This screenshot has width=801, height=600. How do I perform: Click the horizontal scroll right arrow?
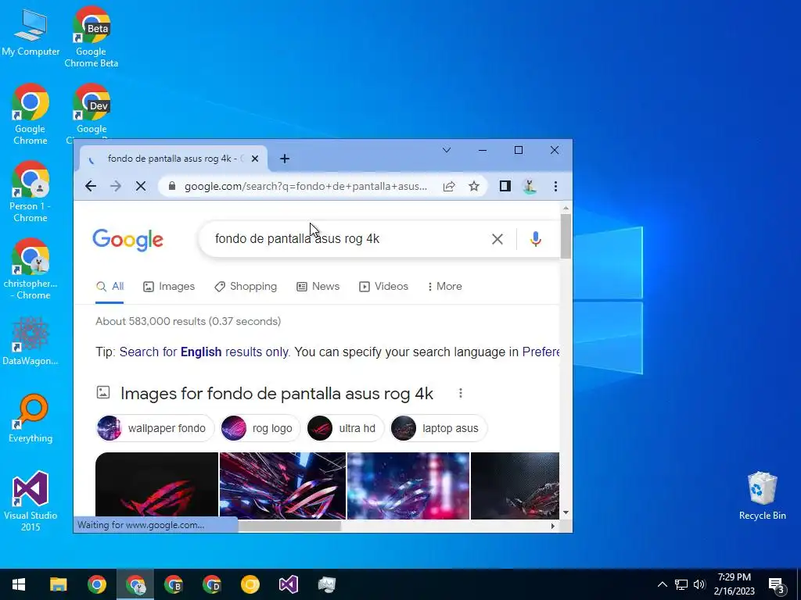(x=553, y=526)
